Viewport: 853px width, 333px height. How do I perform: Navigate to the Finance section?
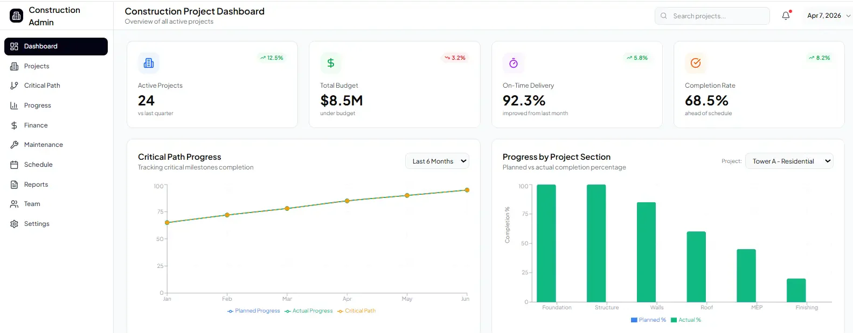[56, 125]
